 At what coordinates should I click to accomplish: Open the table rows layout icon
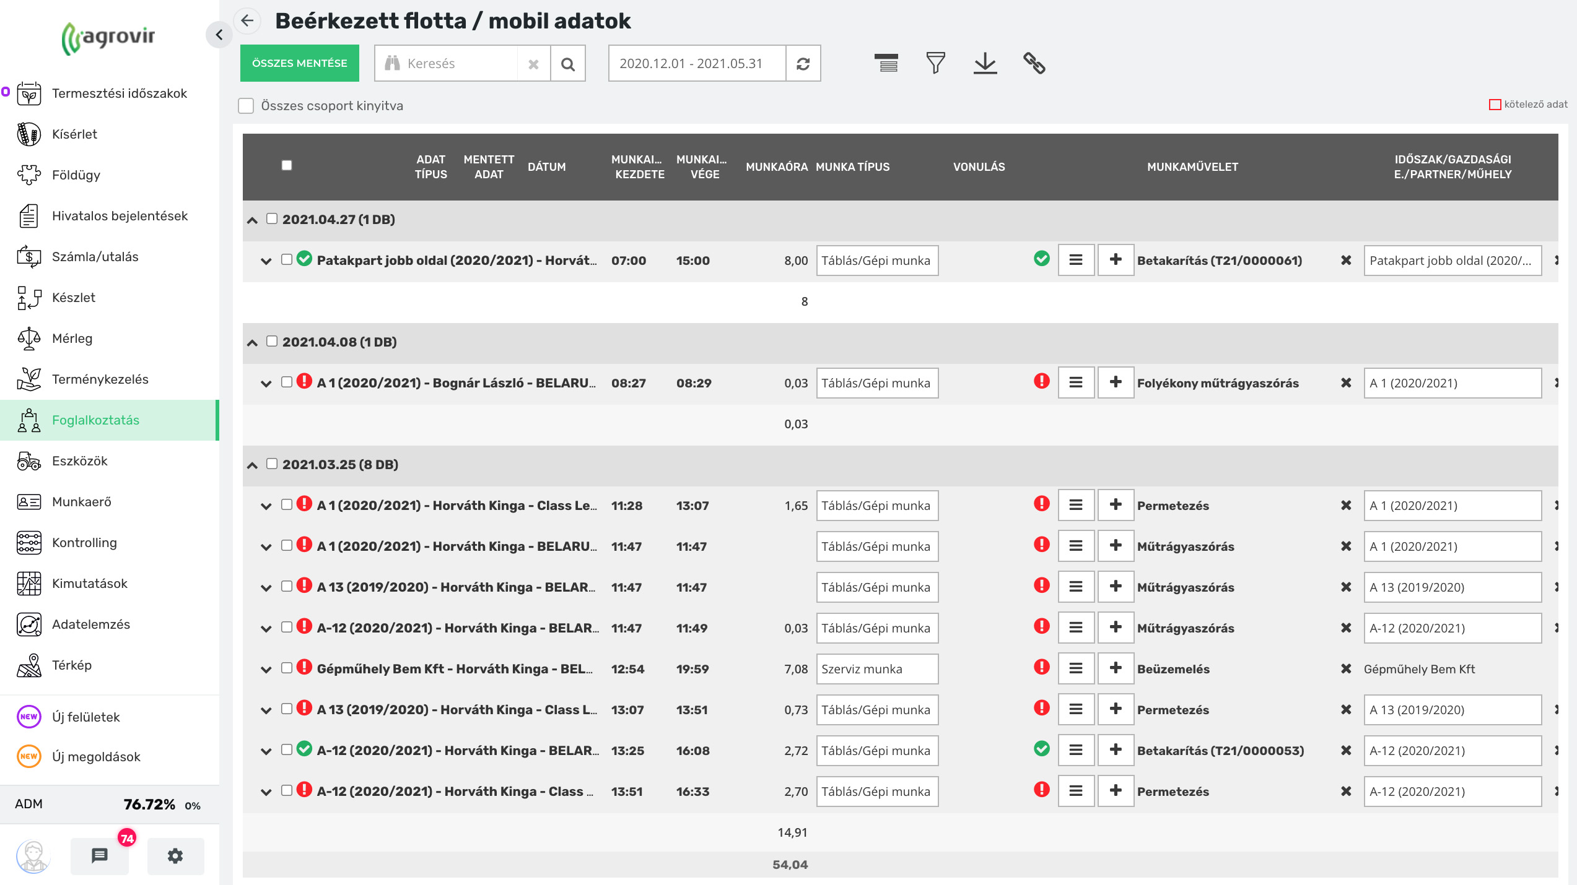(886, 63)
